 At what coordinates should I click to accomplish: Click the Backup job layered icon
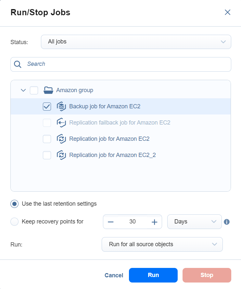click(x=61, y=106)
